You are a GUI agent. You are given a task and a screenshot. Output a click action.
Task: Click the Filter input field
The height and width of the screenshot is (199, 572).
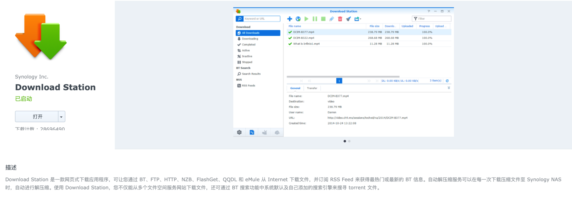coord(432,19)
